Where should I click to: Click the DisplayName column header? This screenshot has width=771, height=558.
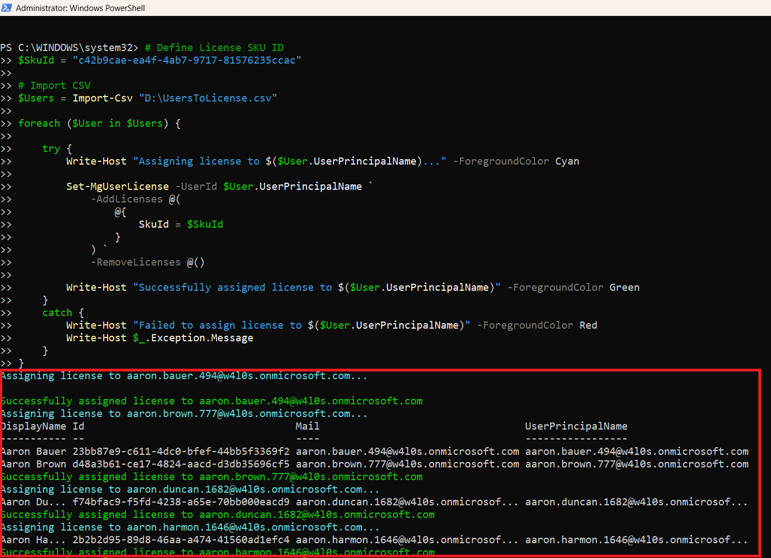pos(33,426)
